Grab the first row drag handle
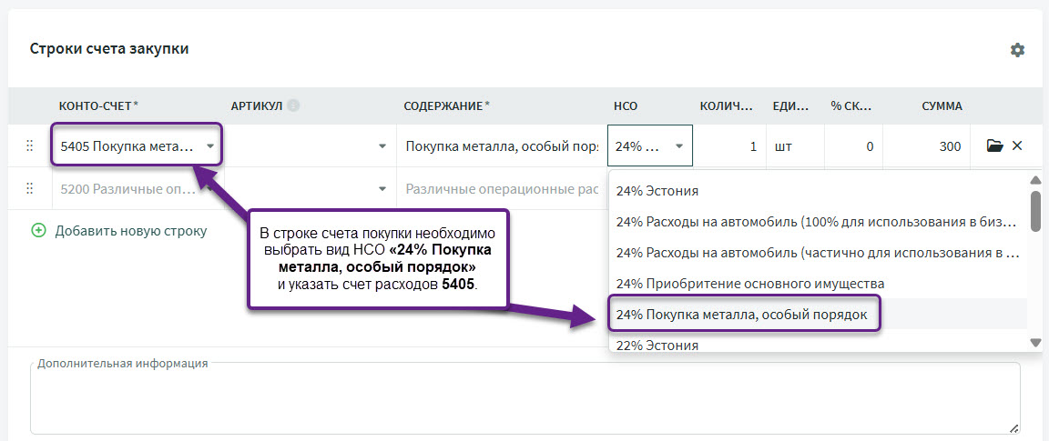This screenshot has height=441, width=1049. (29, 145)
